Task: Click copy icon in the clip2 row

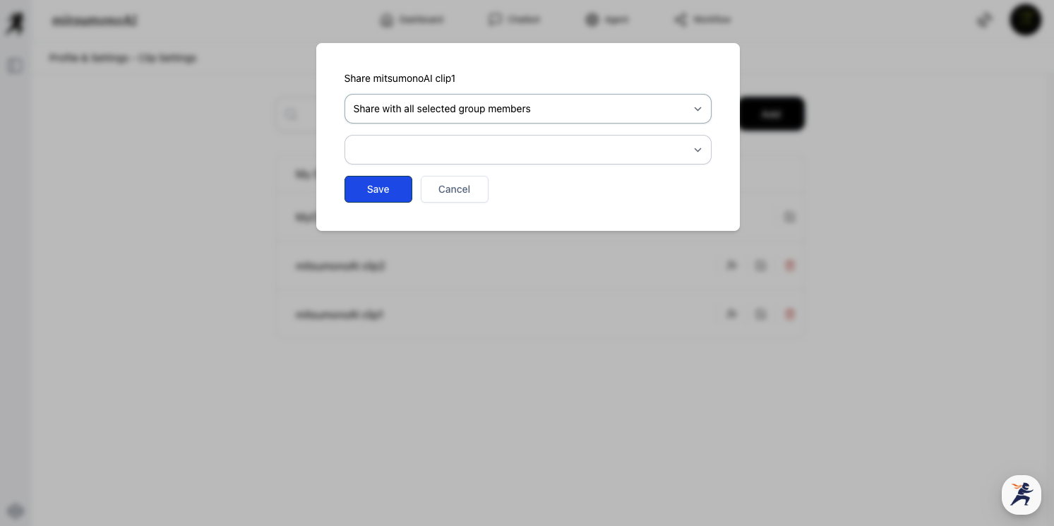Action: click(x=760, y=265)
